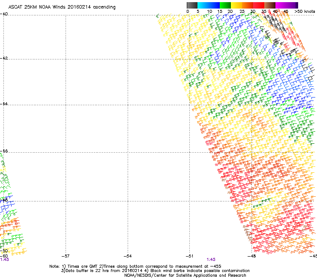Select the magenta 40-45 knots legend color
This screenshot has width=317, height=278.
pos(281,5)
